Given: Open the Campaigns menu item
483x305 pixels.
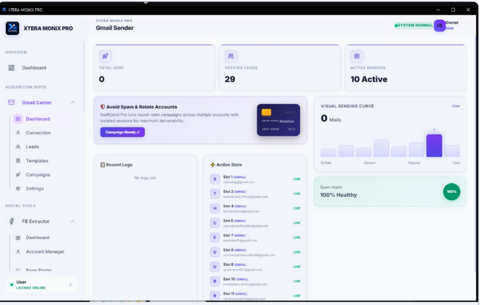Looking at the screenshot, I should coord(38,175).
